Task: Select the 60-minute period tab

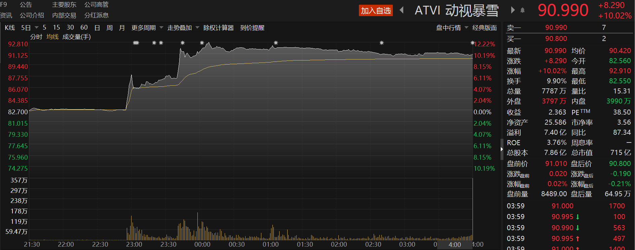Action: (84, 28)
